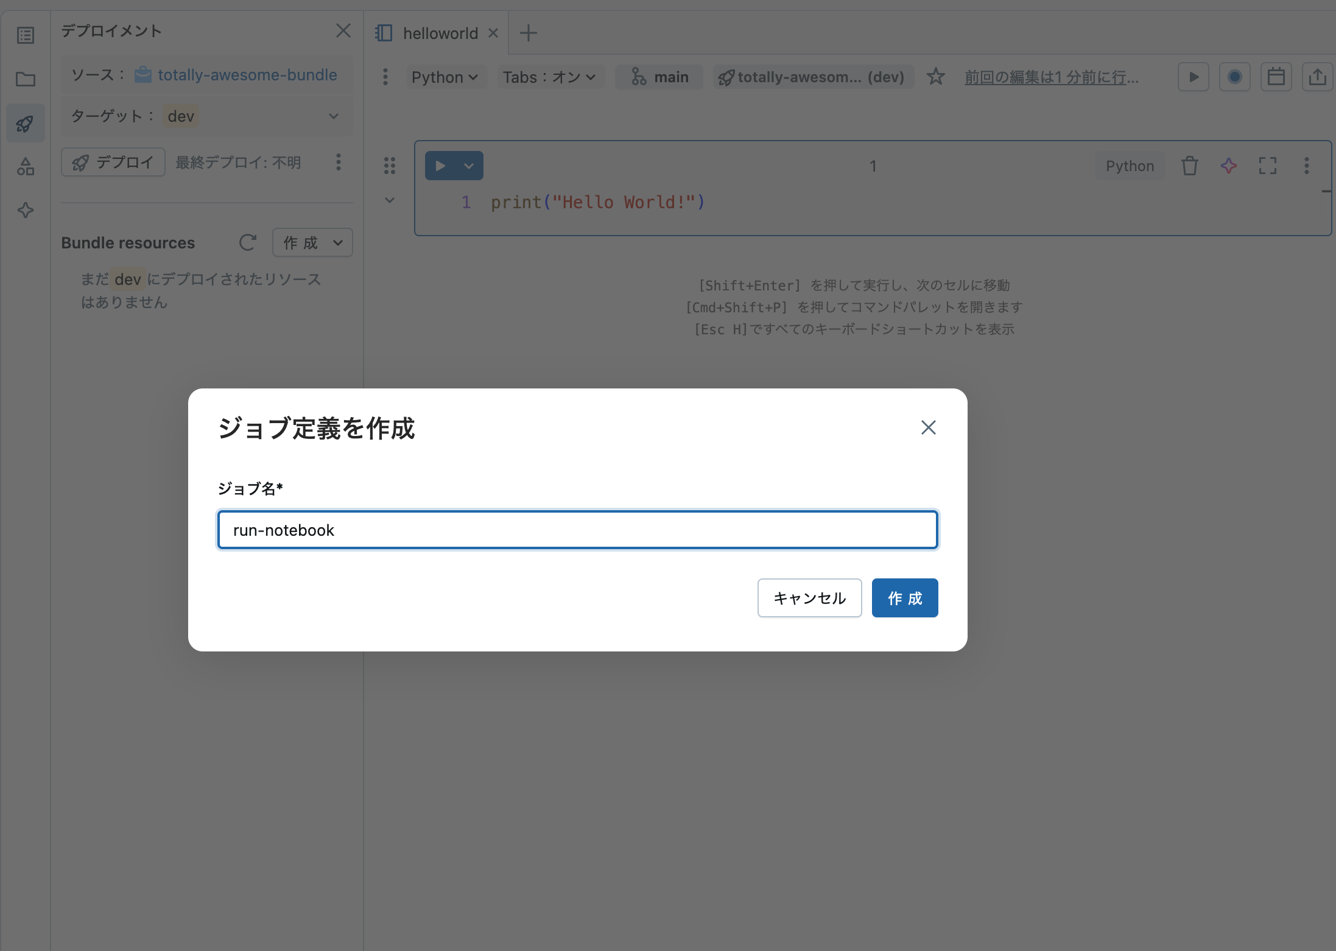Toggle the notebook favorite star

[937, 77]
